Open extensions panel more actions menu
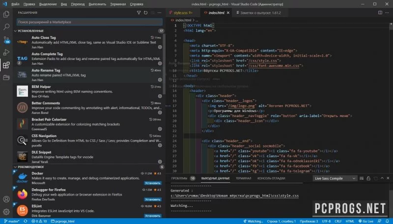This screenshot has width=393, height=224. coord(159,13)
